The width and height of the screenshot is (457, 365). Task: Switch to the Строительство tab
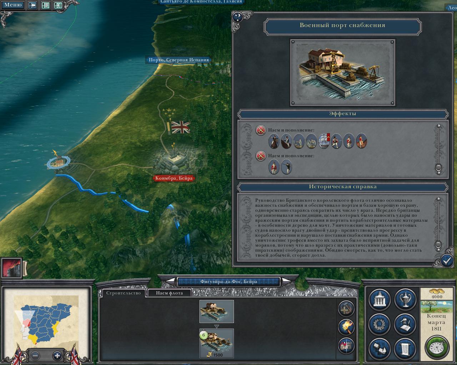click(124, 293)
